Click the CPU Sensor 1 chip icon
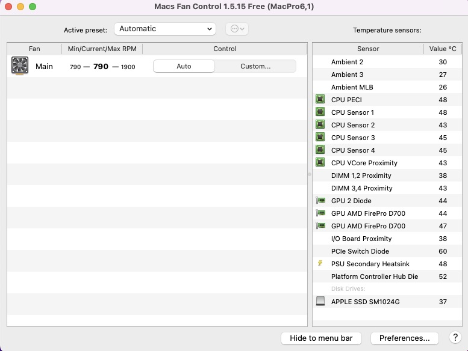Viewport: 468px width, 351px height. pyautogui.click(x=320, y=112)
